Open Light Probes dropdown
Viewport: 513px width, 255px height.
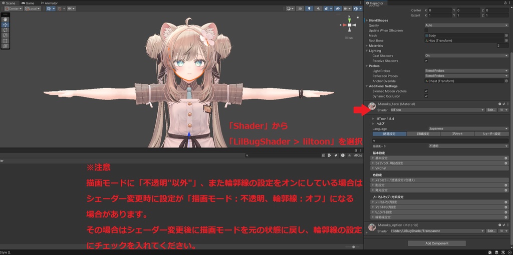[x=466, y=71]
